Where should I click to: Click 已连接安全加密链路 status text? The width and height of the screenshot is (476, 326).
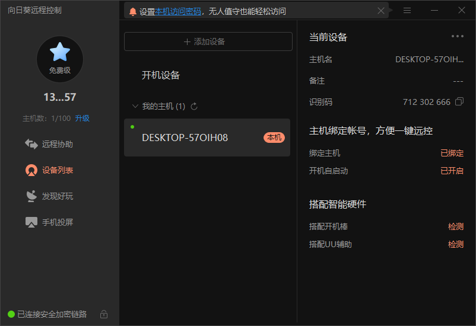pyautogui.click(x=52, y=314)
